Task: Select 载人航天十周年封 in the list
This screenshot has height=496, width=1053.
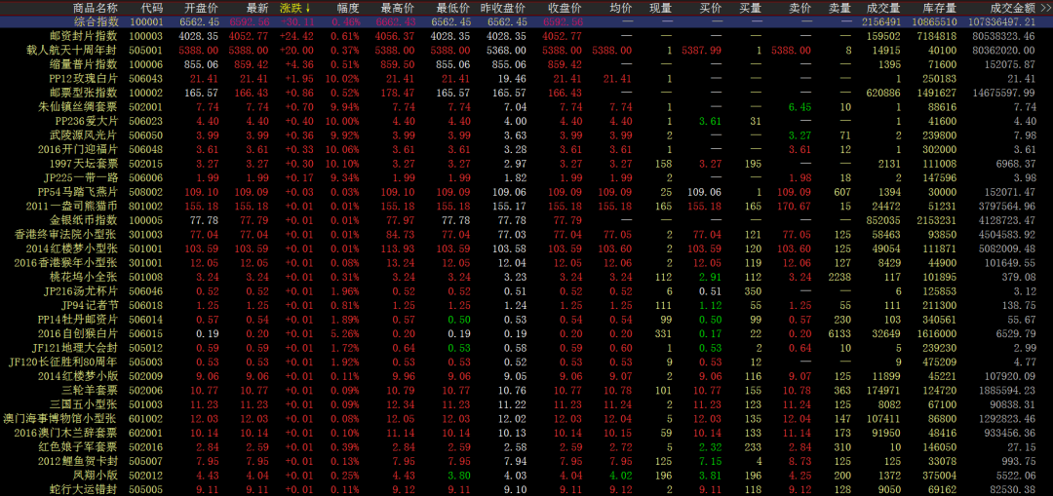Action: [x=72, y=50]
